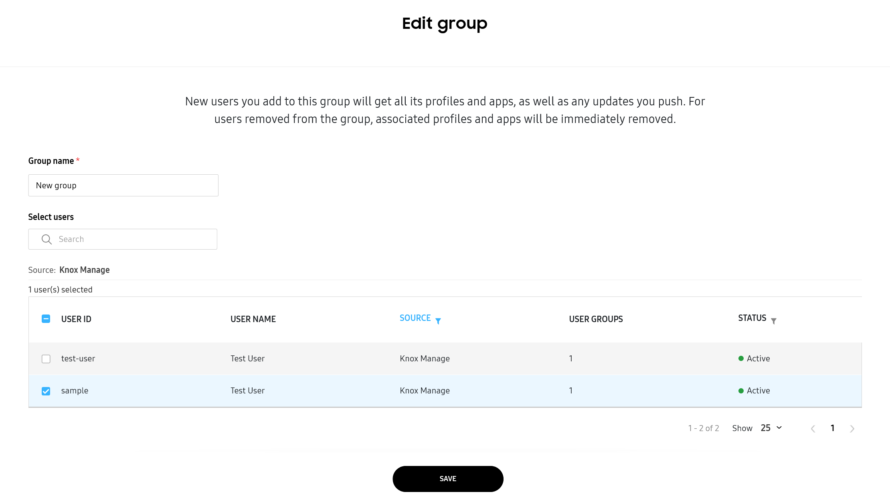
Task: Click user groups count in sample row
Action: pyautogui.click(x=571, y=391)
